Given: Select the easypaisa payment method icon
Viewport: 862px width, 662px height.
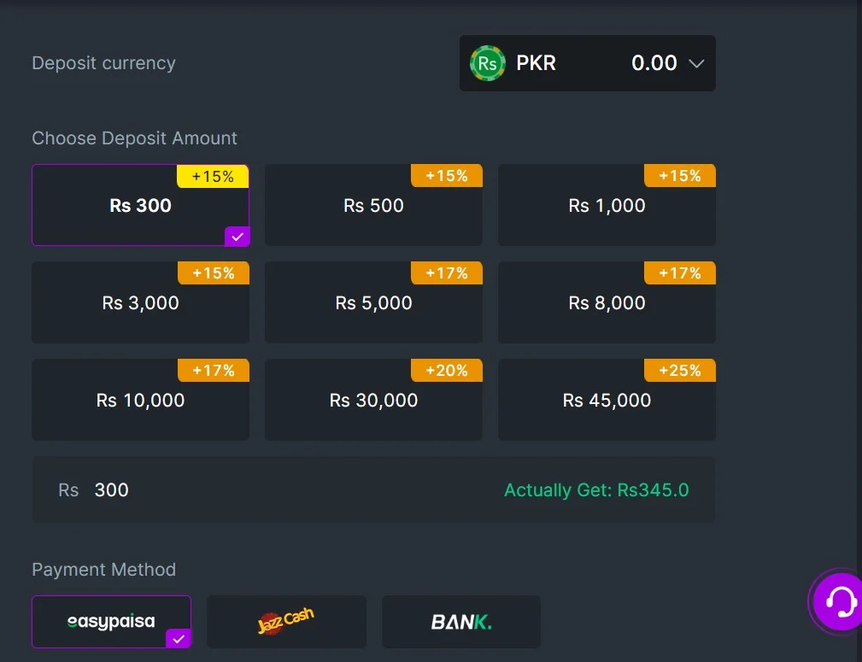Looking at the screenshot, I should [111, 621].
